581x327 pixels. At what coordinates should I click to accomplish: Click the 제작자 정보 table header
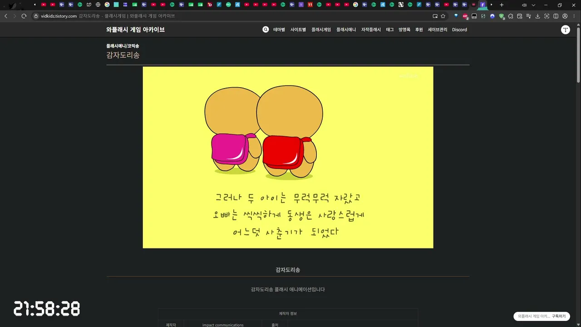click(288, 313)
